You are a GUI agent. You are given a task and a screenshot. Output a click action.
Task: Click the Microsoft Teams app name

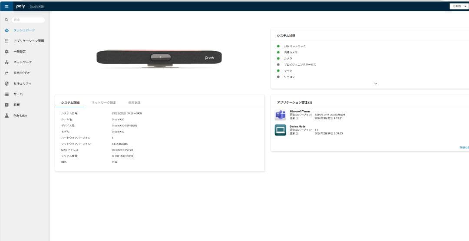point(300,111)
